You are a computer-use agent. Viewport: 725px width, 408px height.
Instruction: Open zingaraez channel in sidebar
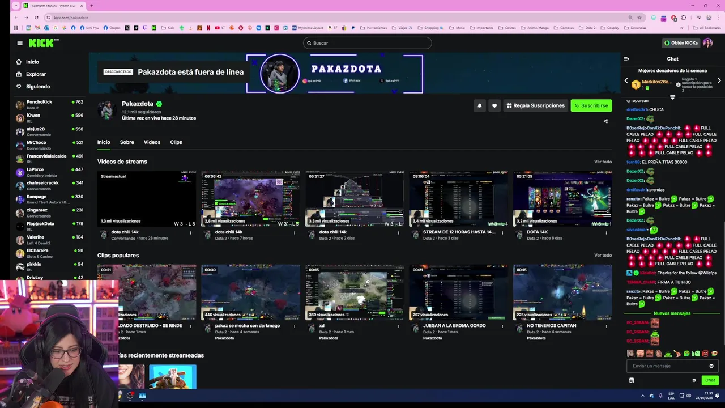point(49,212)
